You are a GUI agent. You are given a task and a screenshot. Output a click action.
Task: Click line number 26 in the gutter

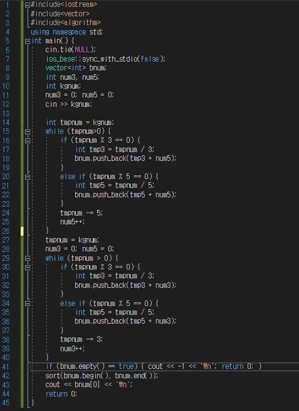(x=6, y=231)
